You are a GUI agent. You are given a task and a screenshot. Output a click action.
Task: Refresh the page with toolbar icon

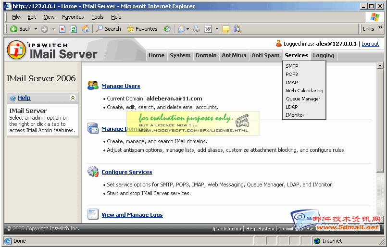click(74, 29)
